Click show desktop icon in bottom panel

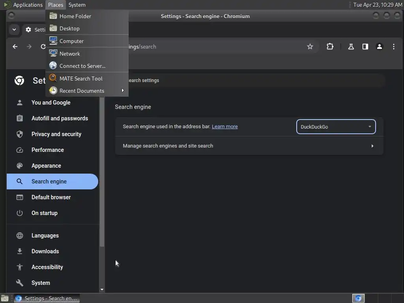(x=5, y=298)
